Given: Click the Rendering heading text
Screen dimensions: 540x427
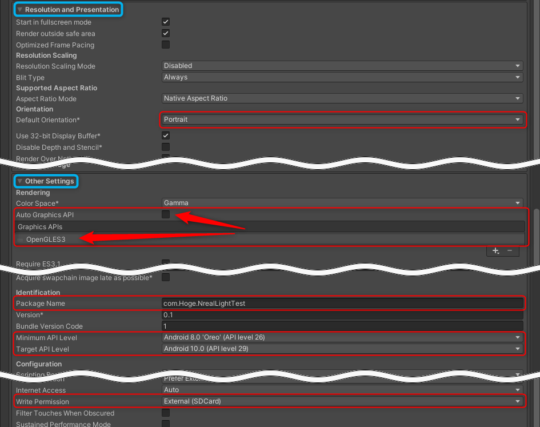Looking at the screenshot, I should (x=33, y=193).
